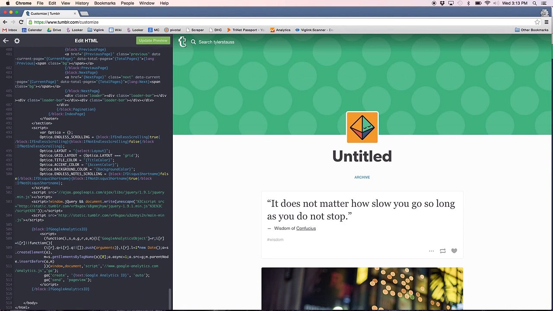This screenshot has width=553, height=311.
Task: Open the three-dots menu on the quote post
Action: tap(431, 251)
